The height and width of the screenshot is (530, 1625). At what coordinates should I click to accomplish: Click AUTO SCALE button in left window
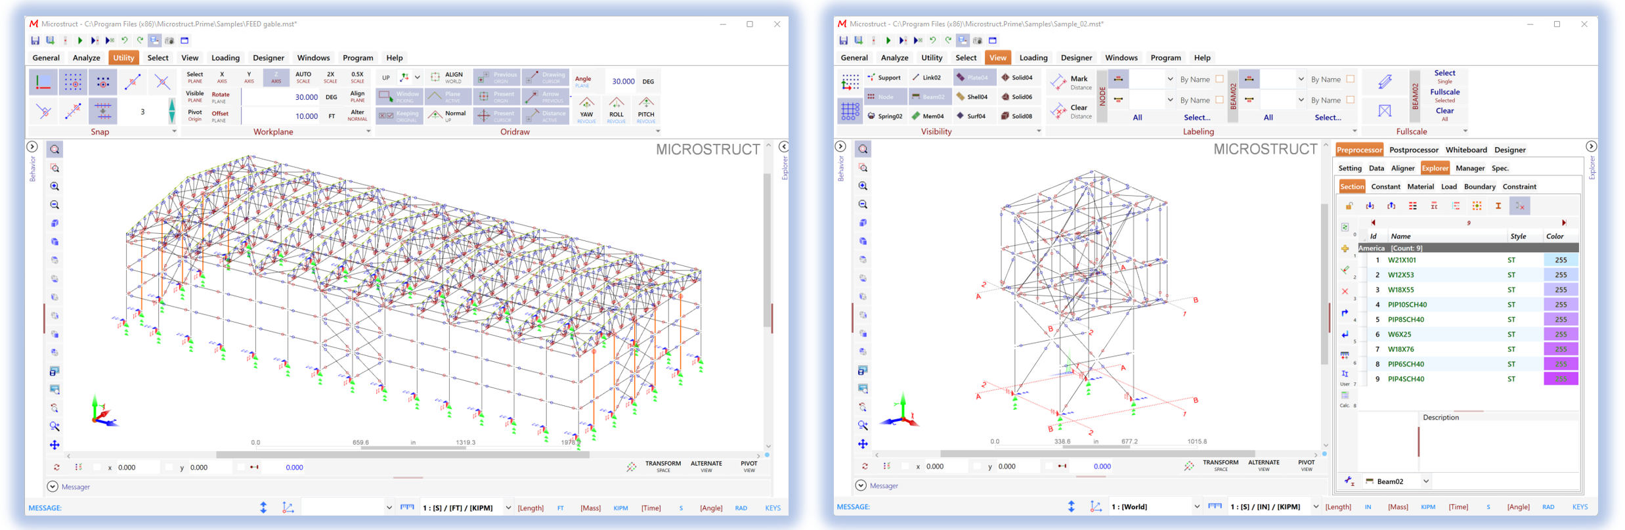(303, 77)
